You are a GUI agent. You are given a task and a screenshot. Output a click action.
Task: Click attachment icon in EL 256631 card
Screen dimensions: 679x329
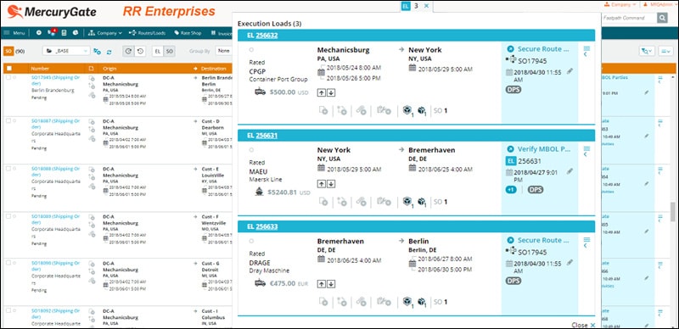pyautogui.click(x=362, y=202)
